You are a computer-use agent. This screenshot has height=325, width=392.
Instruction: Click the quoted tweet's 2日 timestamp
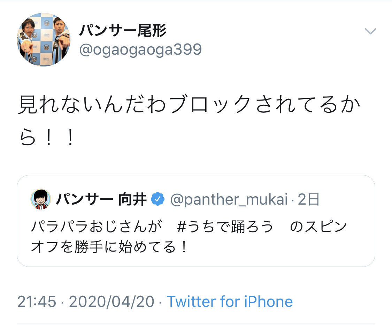coord(309,200)
